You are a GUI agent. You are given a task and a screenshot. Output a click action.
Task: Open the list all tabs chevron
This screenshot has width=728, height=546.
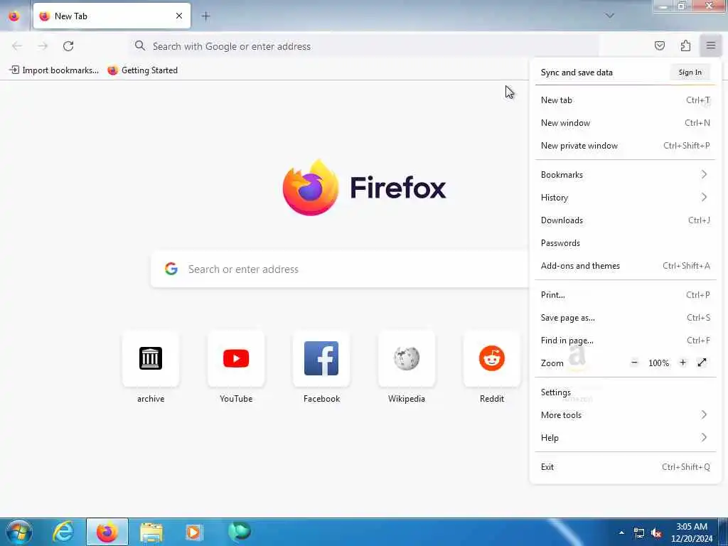[609, 16]
